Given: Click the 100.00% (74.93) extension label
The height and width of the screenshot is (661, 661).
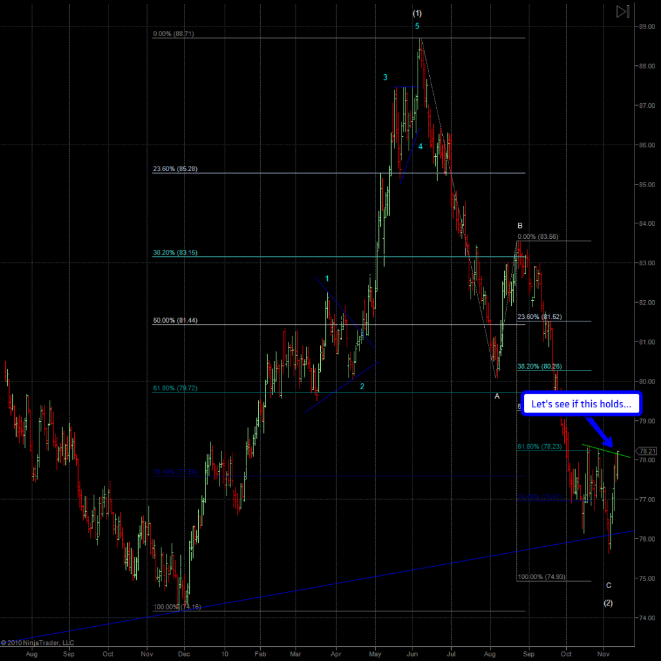Looking at the screenshot, I should pos(542,576).
